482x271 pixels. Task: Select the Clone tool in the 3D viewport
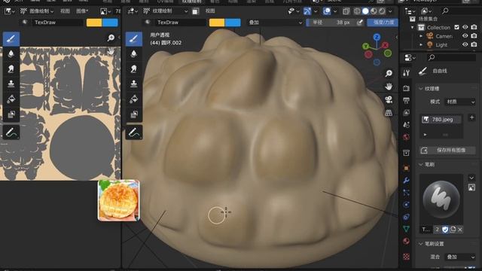coord(134,84)
